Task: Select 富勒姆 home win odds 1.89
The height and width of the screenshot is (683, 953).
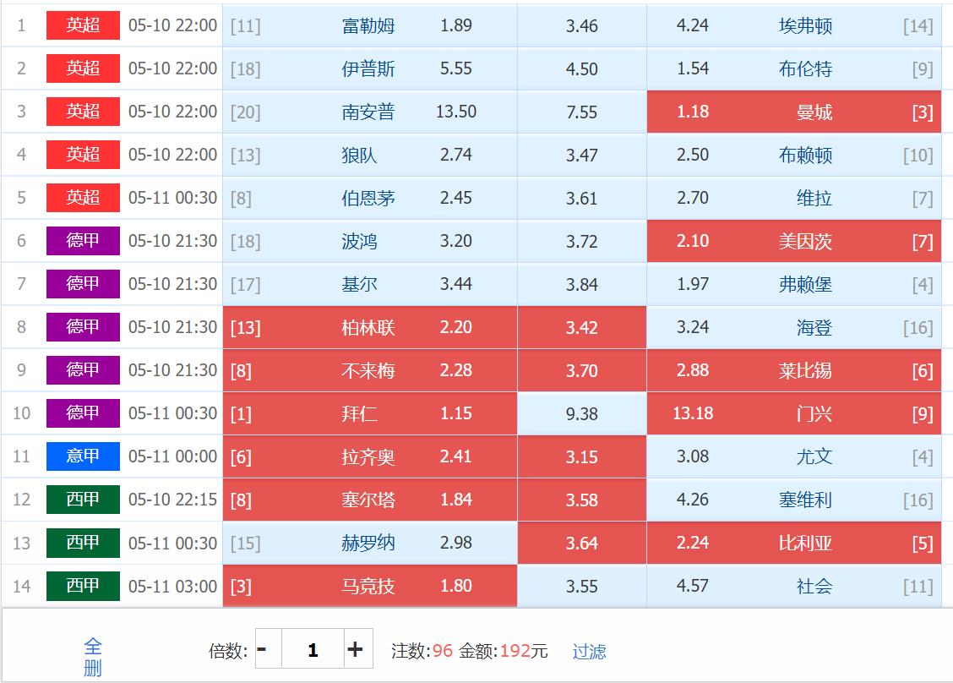Action: point(369,25)
